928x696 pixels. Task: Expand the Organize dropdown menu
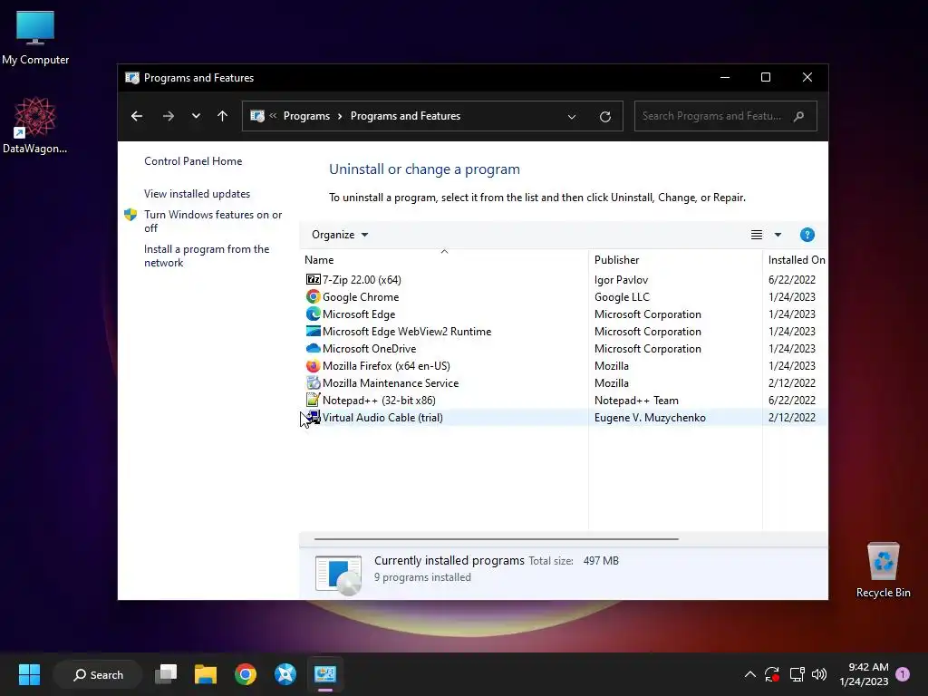[x=340, y=235]
